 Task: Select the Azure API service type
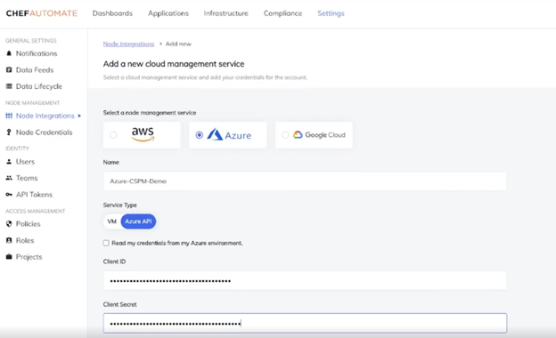click(x=138, y=221)
